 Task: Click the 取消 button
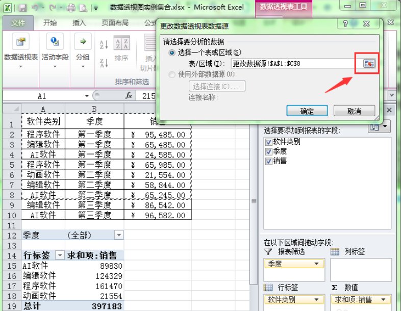tap(354, 111)
